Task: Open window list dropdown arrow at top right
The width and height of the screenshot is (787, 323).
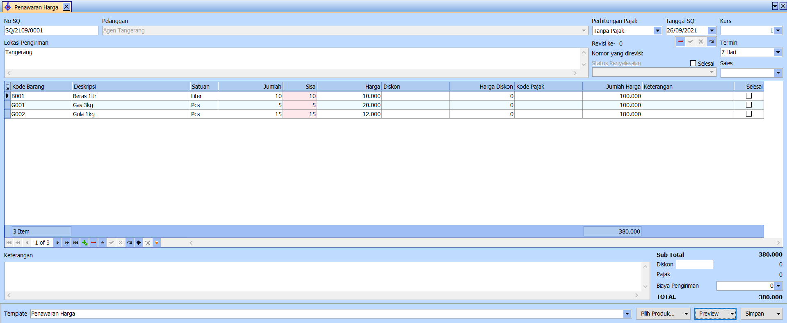Action: click(x=775, y=6)
